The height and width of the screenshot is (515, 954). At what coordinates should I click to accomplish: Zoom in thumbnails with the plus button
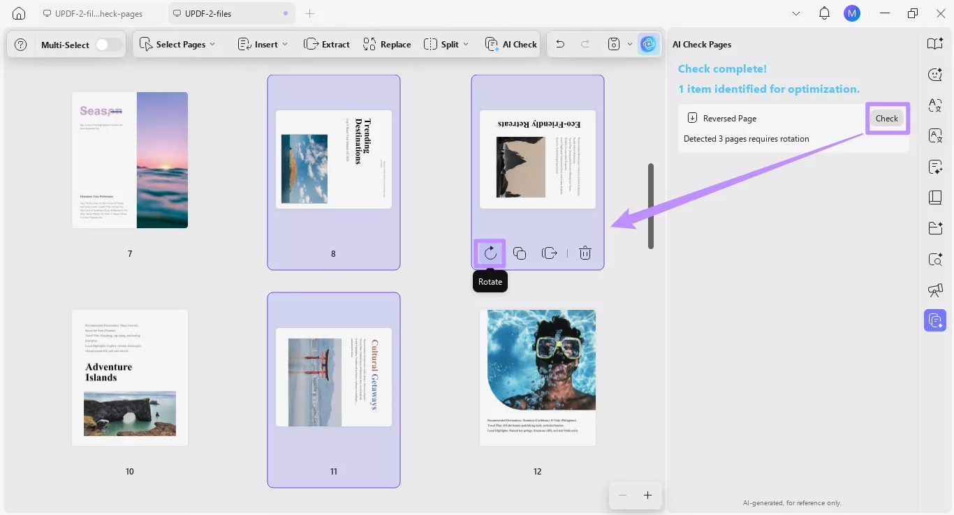647,495
